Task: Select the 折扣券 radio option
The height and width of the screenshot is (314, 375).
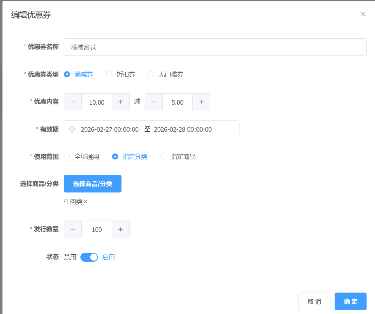Action: (109, 74)
